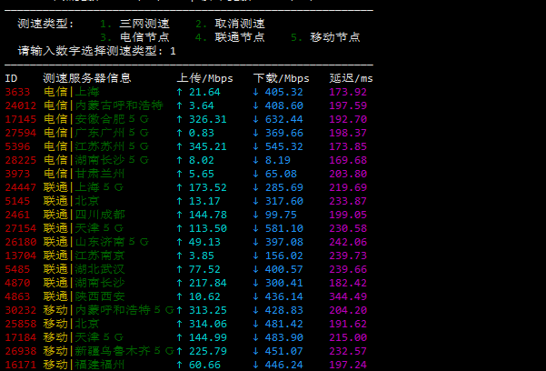546x371 pixels.
Task: Click the 上传/Mbps column header
Action: (x=204, y=78)
